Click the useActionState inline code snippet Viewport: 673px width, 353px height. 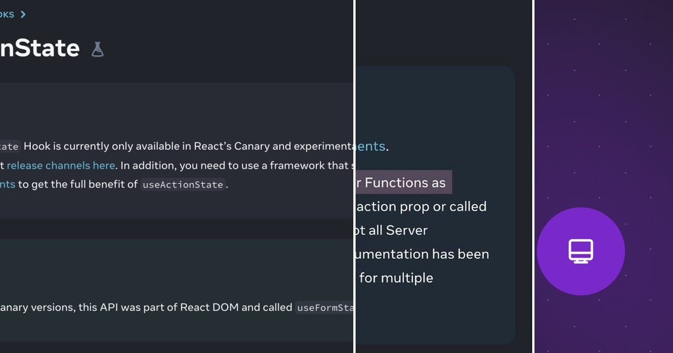(x=182, y=184)
